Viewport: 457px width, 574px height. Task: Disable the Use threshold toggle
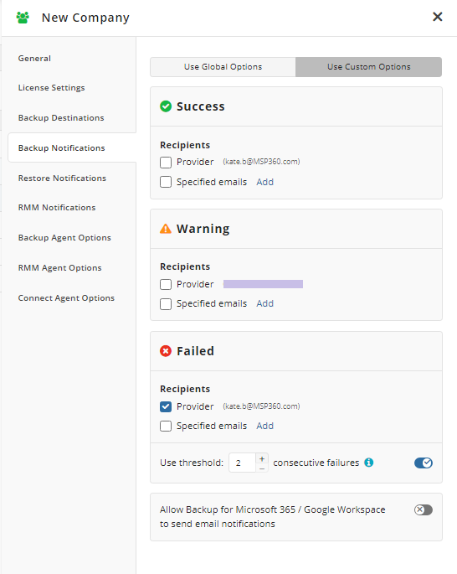point(424,463)
